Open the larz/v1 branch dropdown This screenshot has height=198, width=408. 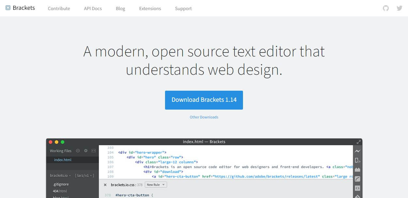[x=84, y=175]
